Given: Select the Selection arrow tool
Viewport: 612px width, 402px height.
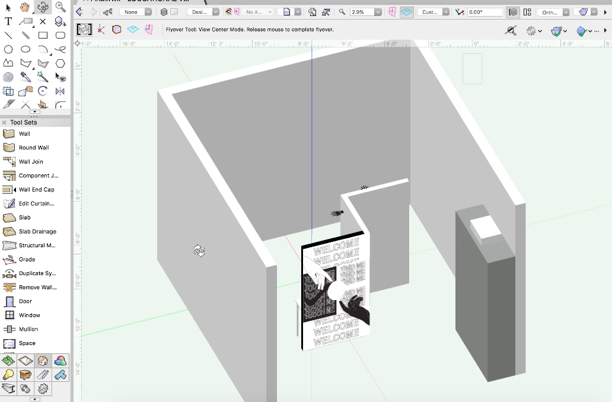Looking at the screenshot, I should [8, 7].
